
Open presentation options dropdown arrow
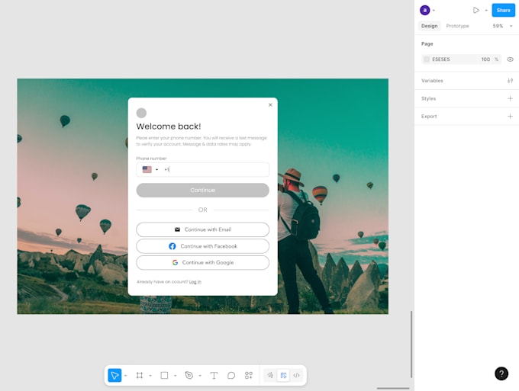[x=486, y=10]
